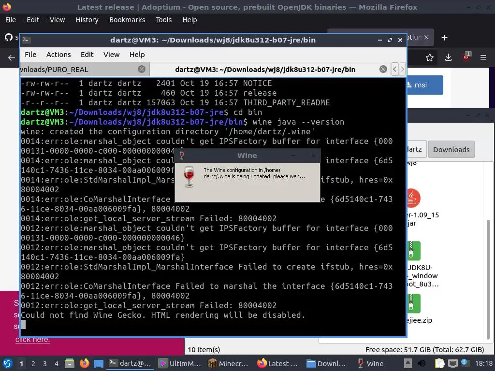
Task: Open the update notifier tray icon
Action: click(465, 362)
